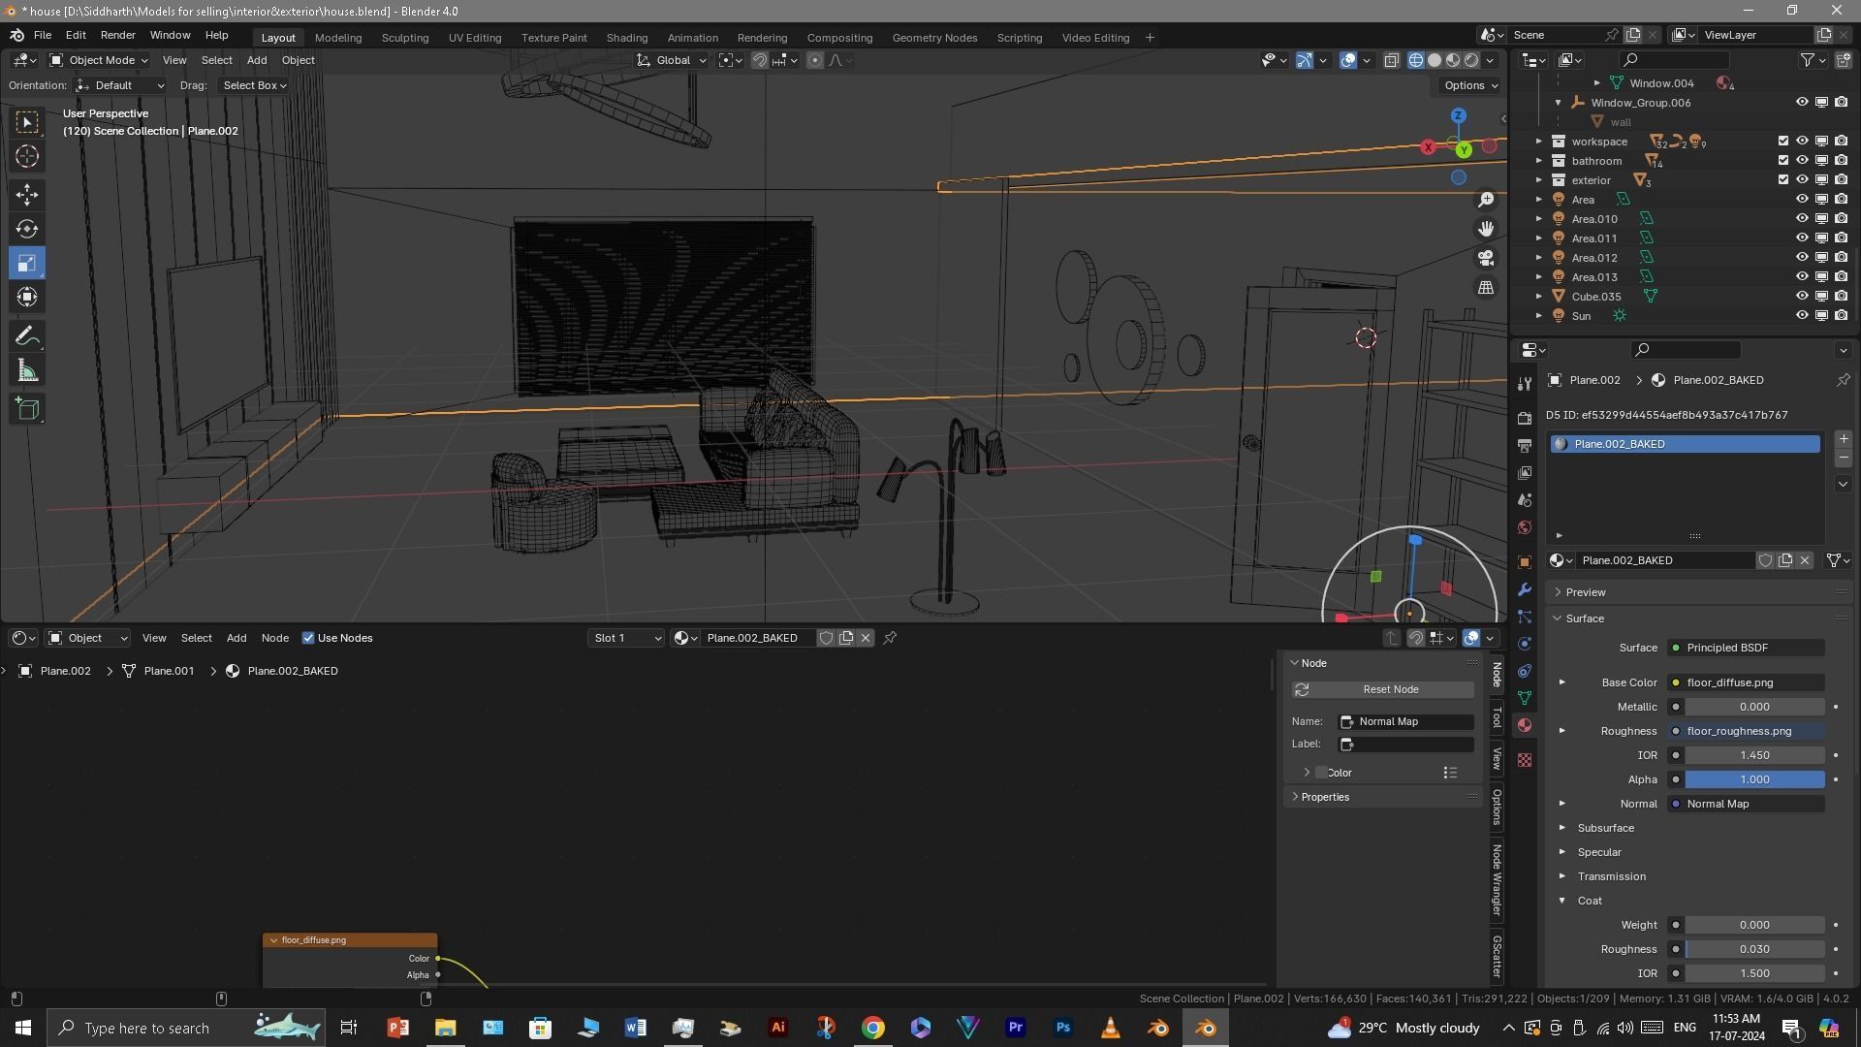Hide Cube.035 with eye icon
The width and height of the screenshot is (1861, 1047).
pos(1802,297)
